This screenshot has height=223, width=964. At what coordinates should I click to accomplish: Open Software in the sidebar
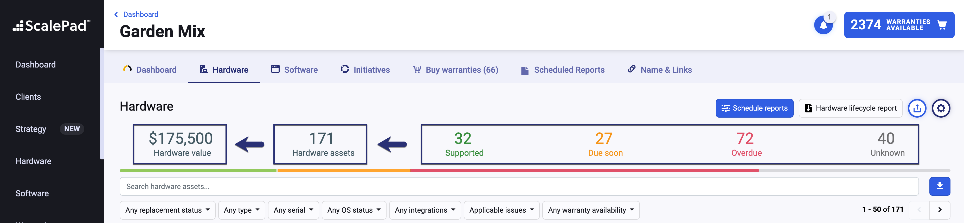(32, 193)
